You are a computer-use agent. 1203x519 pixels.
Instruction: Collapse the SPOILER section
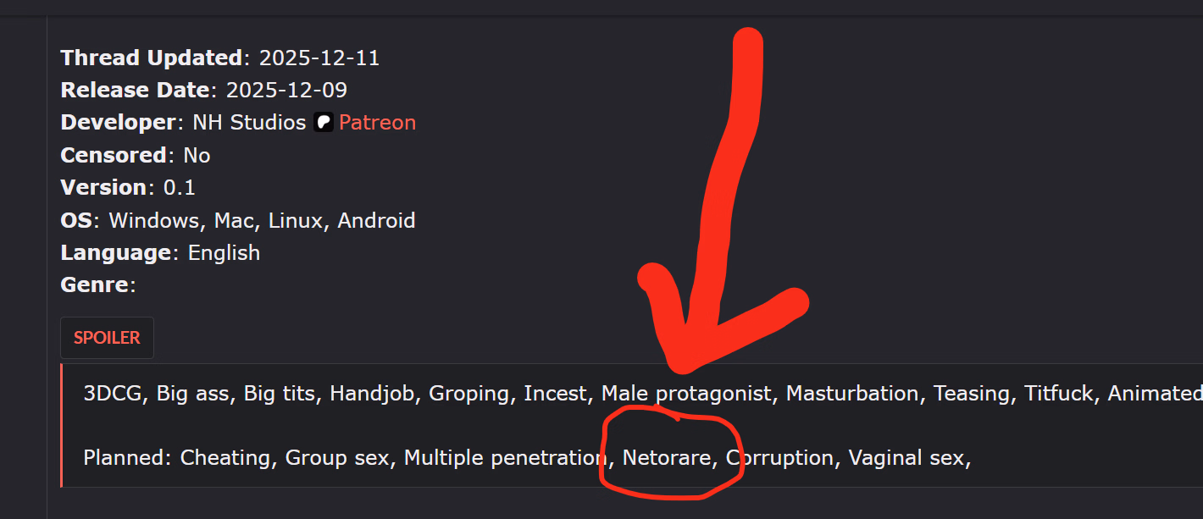pyautogui.click(x=107, y=338)
